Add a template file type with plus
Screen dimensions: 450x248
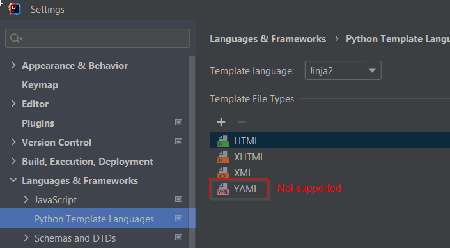[x=221, y=122]
